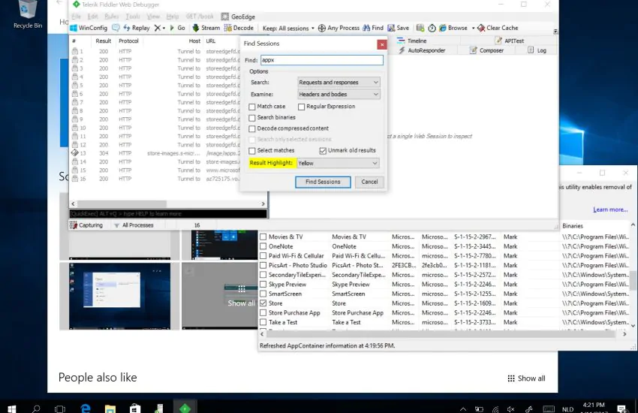Click the Find text input field
Viewport: 638px width, 413px height.
[x=322, y=60]
